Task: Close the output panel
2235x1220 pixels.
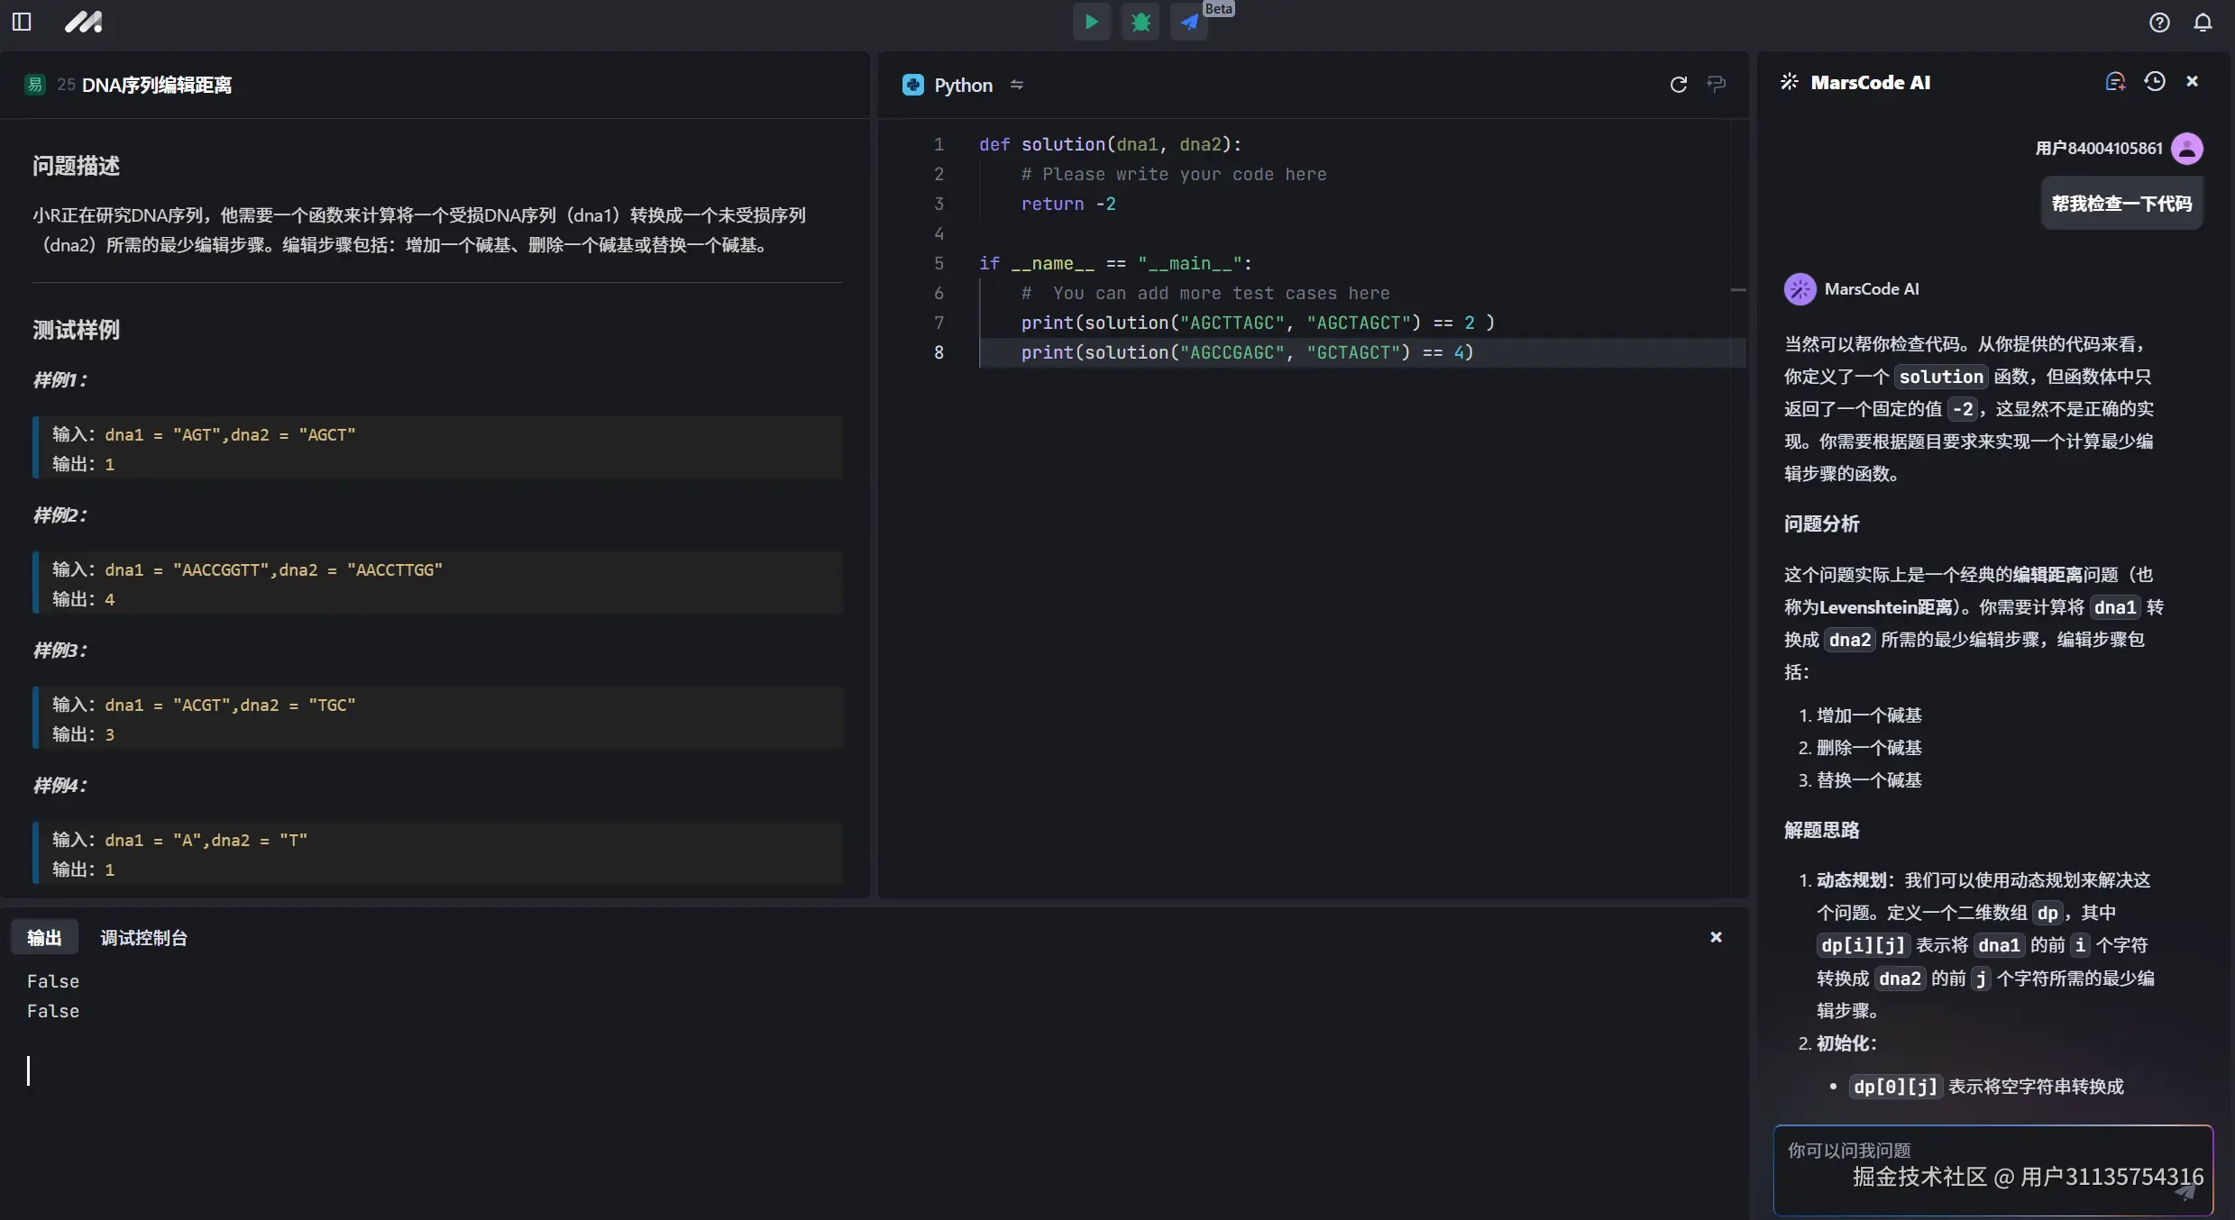Action: coord(1716,938)
